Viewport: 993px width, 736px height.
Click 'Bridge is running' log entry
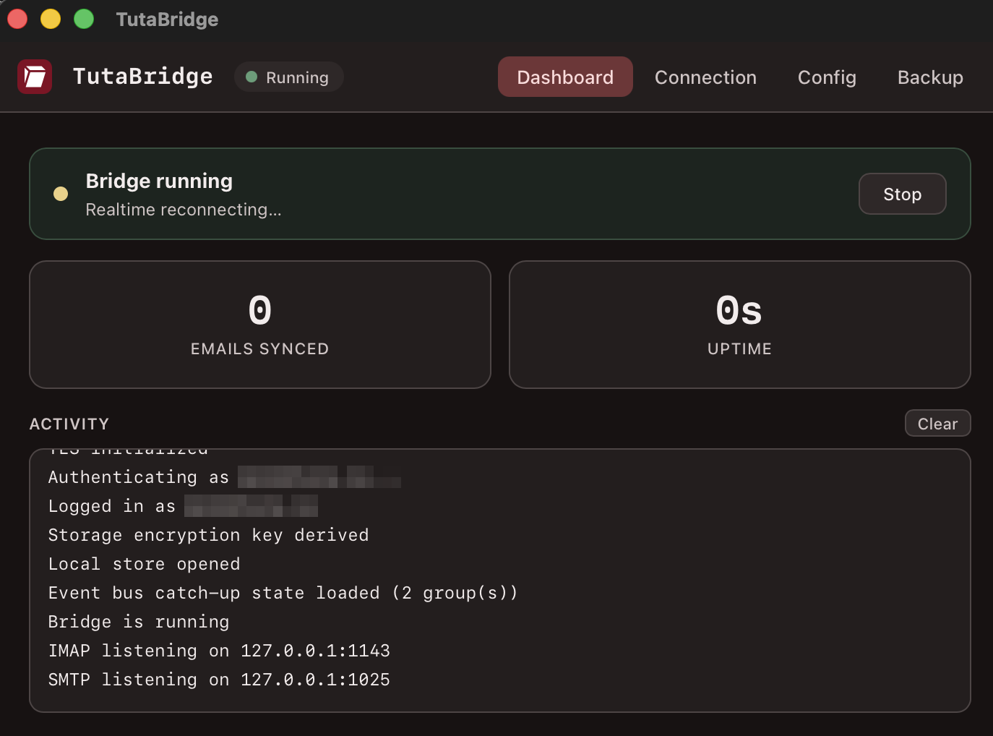tap(138, 622)
